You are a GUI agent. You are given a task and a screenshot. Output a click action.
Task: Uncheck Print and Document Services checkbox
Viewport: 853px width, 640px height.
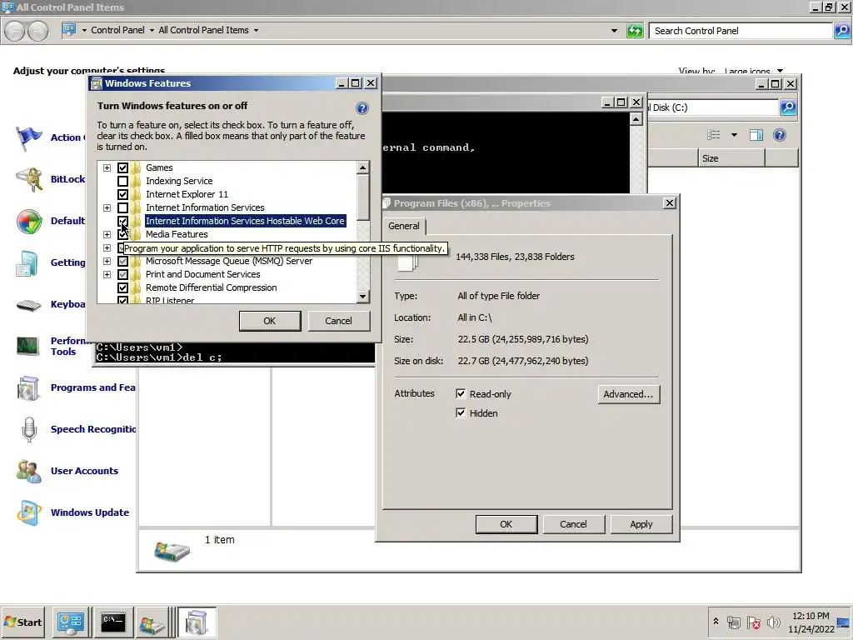(123, 274)
